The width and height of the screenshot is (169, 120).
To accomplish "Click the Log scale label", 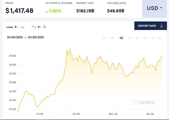I will coord(22,27).
